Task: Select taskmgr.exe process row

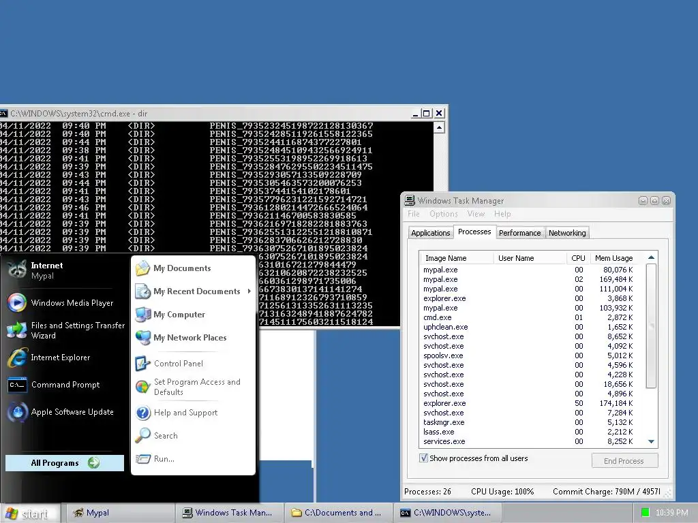Action: click(x=532, y=422)
